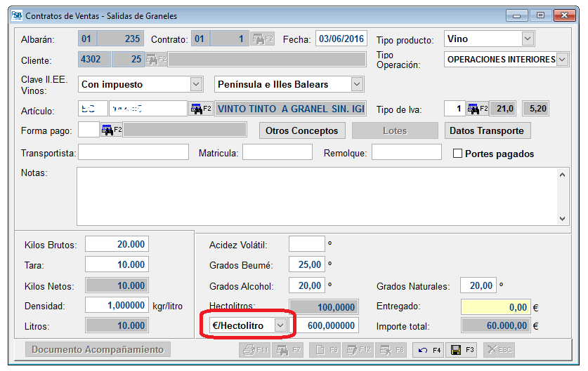Click the save F3 floppy disk button
This screenshot has height=371, width=588.
(462, 350)
